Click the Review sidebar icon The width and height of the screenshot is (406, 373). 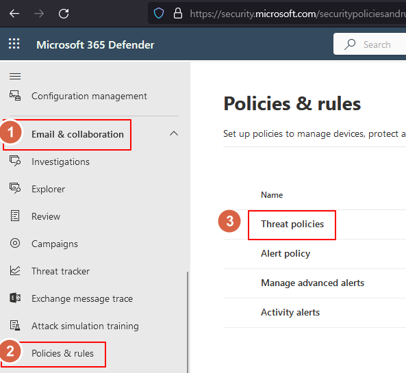[15, 216]
